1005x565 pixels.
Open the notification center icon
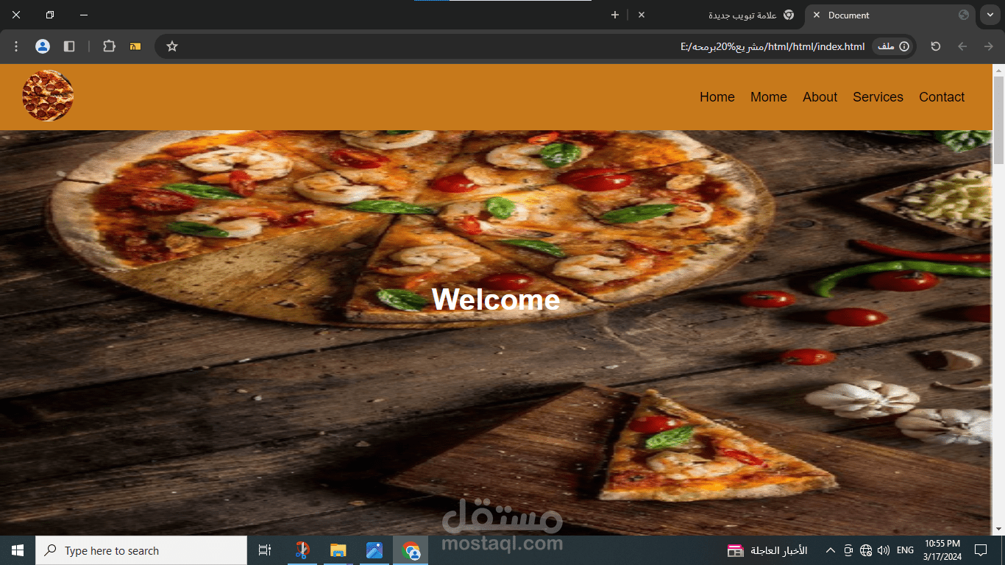pyautogui.click(x=981, y=550)
